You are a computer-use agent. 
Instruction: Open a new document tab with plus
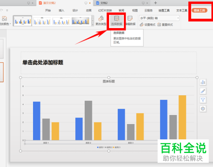point(155,3)
